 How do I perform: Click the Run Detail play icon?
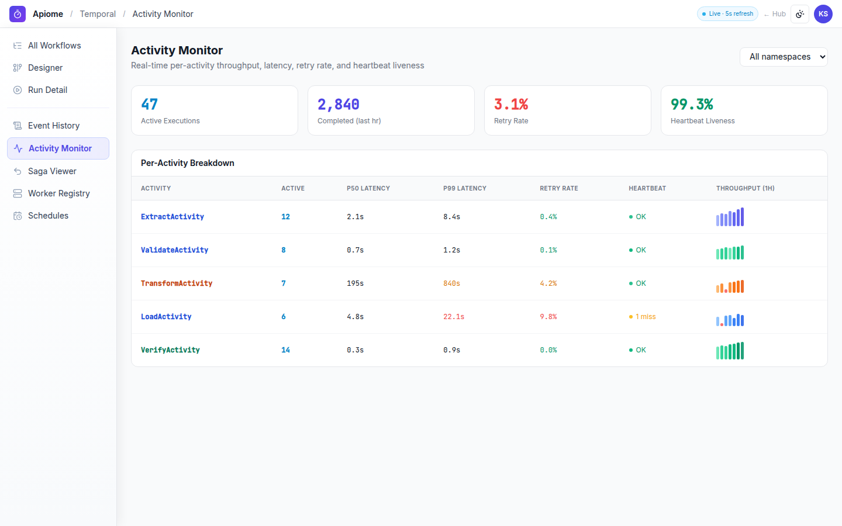18,90
